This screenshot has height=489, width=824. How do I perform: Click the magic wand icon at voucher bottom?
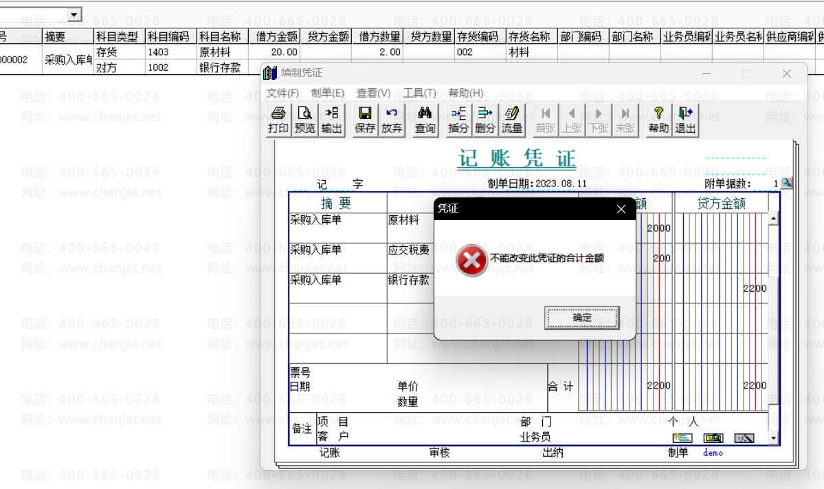coord(744,438)
